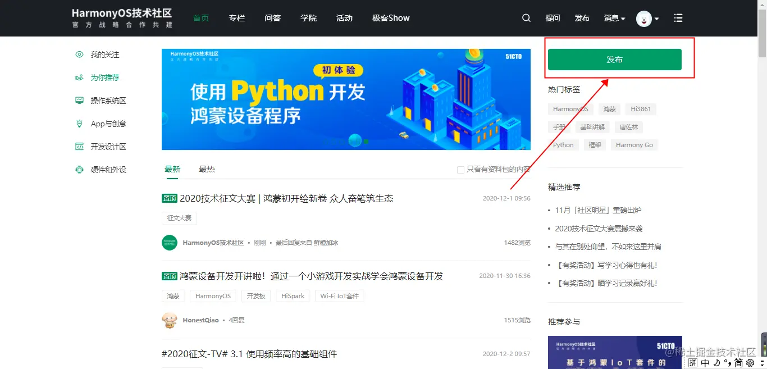The width and height of the screenshot is (767, 369).
Task: Open post #2020征文-TV# 3.1 使用频率高的基础组件
Action: coord(249,354)
